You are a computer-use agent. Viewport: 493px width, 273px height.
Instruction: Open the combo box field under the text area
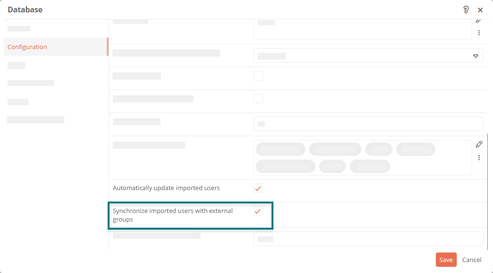click(368, 56)
